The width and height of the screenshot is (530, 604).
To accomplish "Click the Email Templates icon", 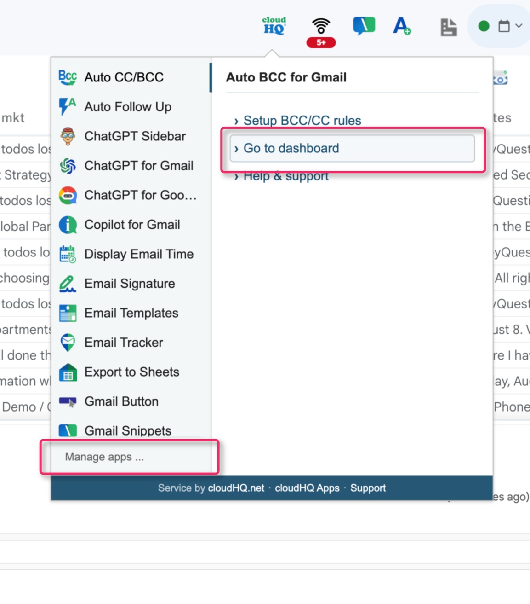I will pos(68,313).
